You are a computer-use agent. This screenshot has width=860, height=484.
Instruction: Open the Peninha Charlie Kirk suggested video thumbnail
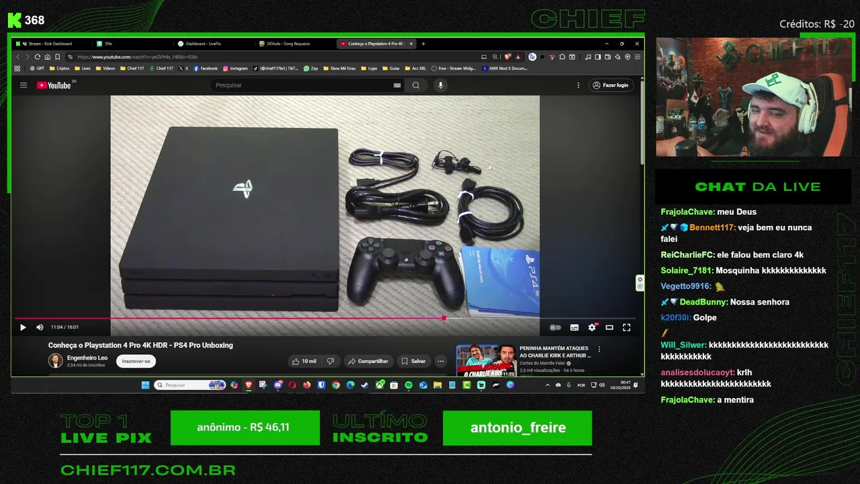click(486, 360)
